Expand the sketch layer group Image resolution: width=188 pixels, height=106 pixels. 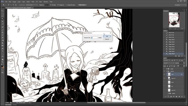click(x=169, y=93)
